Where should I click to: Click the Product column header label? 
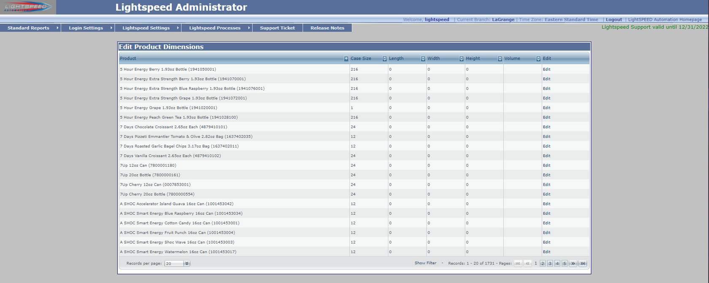128,59
